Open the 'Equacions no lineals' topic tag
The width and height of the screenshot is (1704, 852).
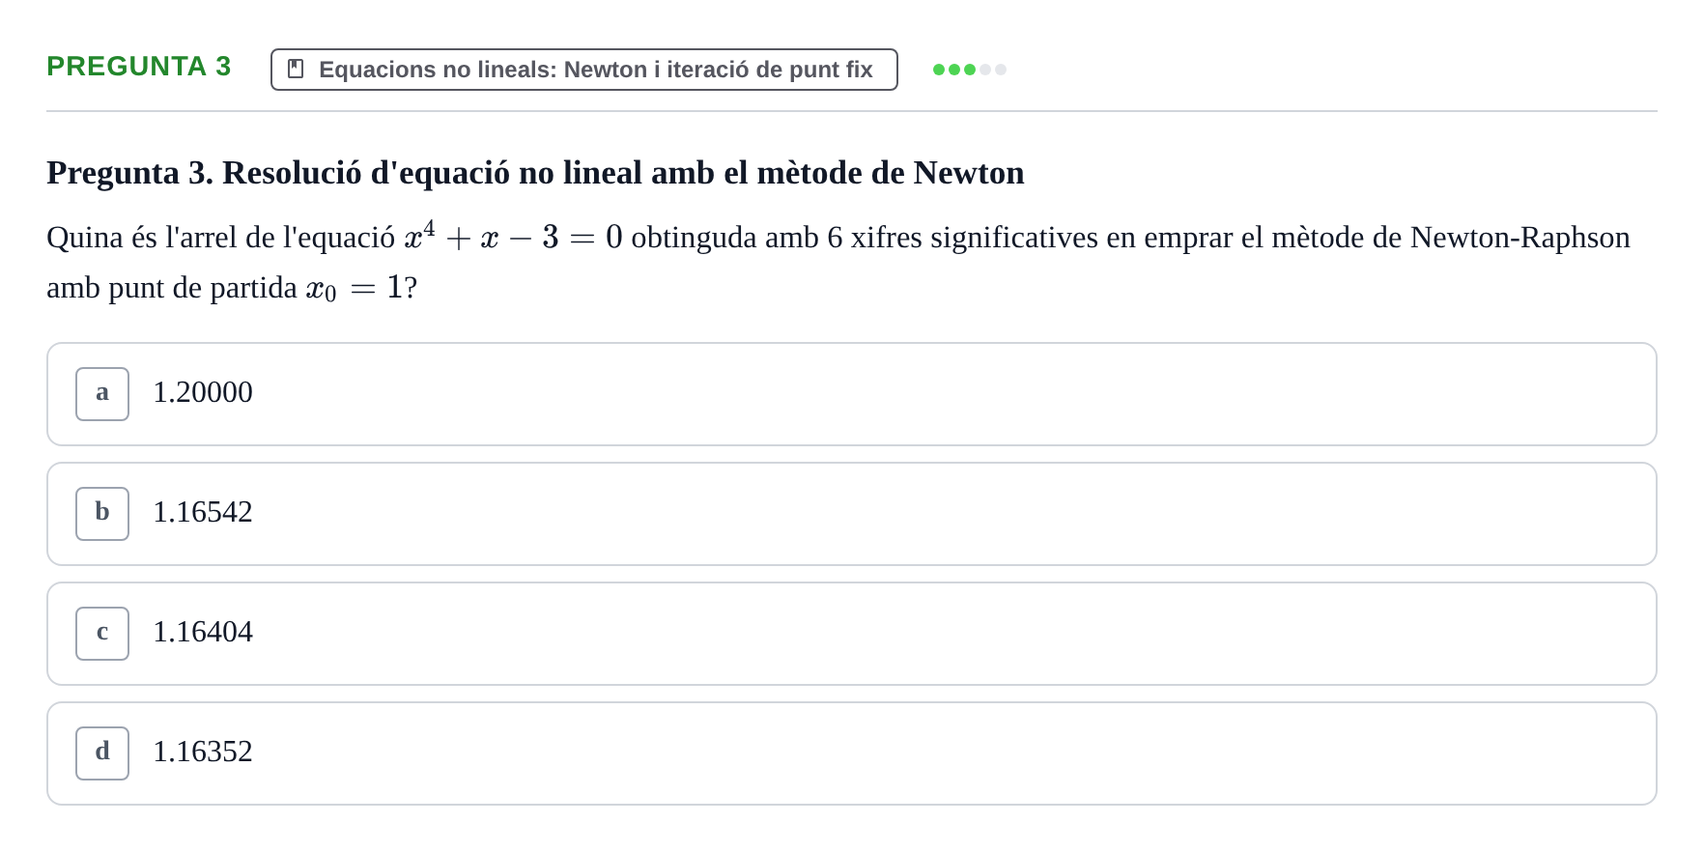(583, 70)
